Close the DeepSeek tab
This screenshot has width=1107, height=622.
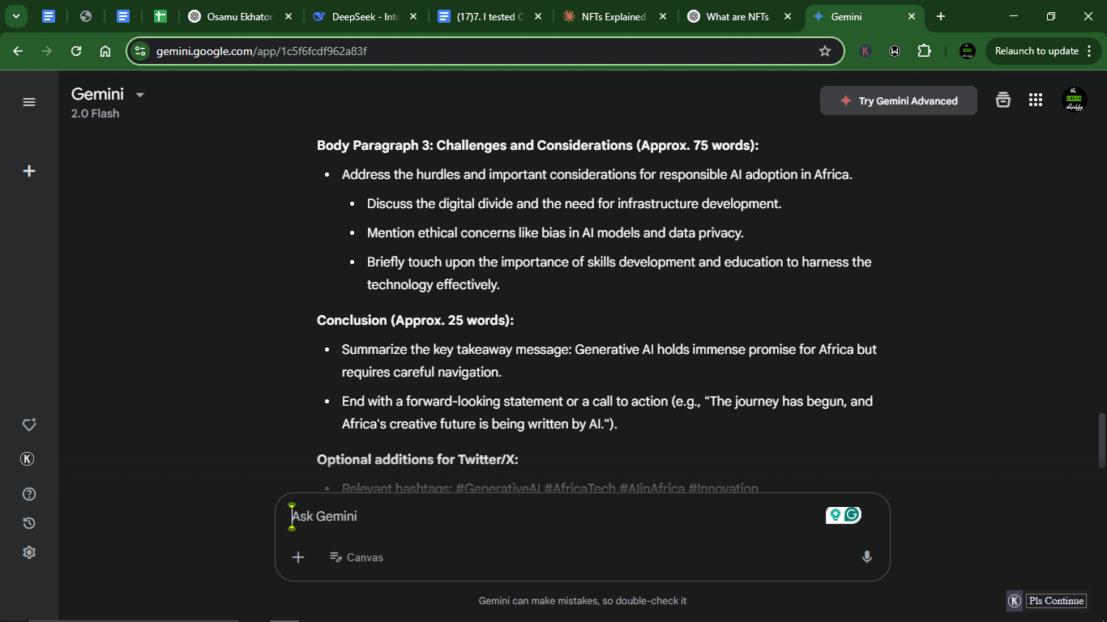413,16
